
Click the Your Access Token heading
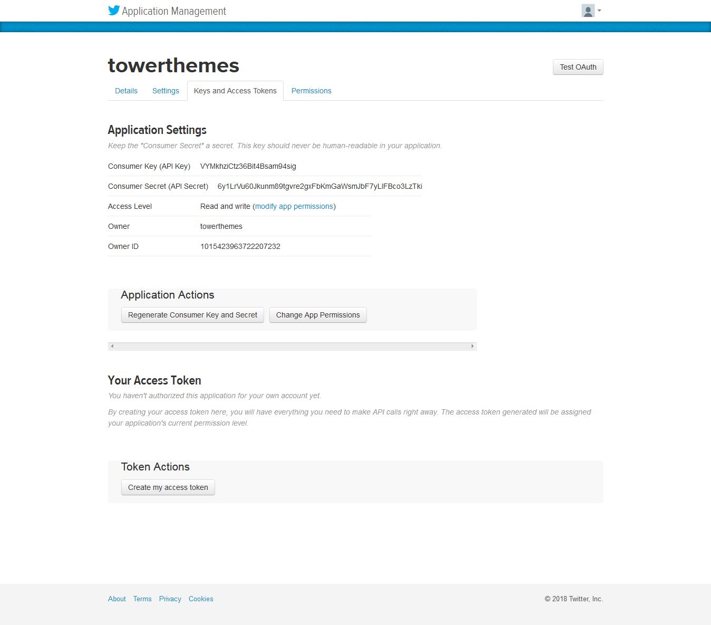[x=154, y=380]
